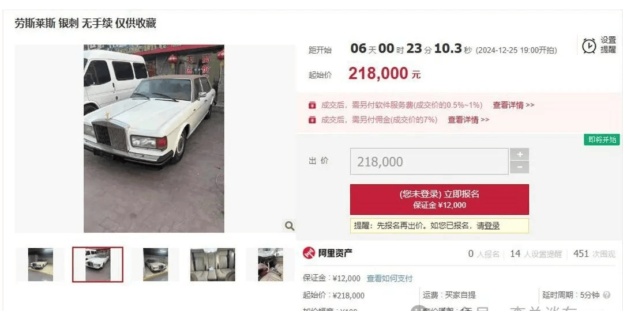The width and height of the screenshot is (623, 311).
Task: Click the magnifier zoom icon on photo
Action: (x=290, y=226)
